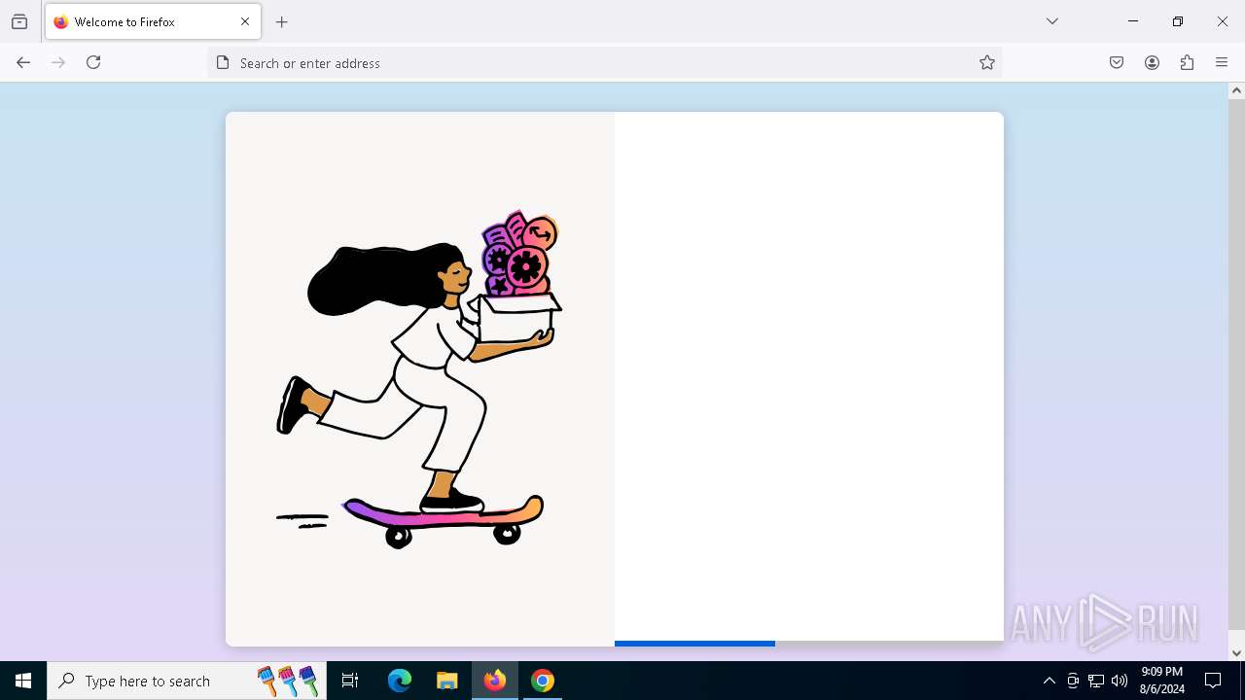Open the volume speaker tray icon

pos(1120,681)
